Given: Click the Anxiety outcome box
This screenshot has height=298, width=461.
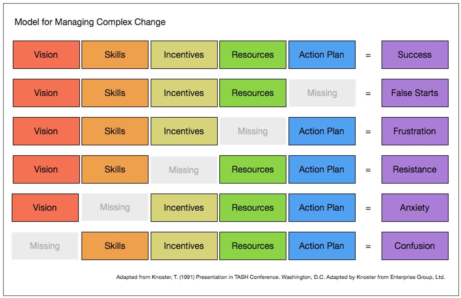Looking at the screenshot, I should pos(415,208).
